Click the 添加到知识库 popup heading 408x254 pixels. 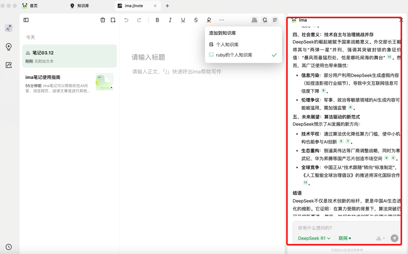tap(222, 33)
